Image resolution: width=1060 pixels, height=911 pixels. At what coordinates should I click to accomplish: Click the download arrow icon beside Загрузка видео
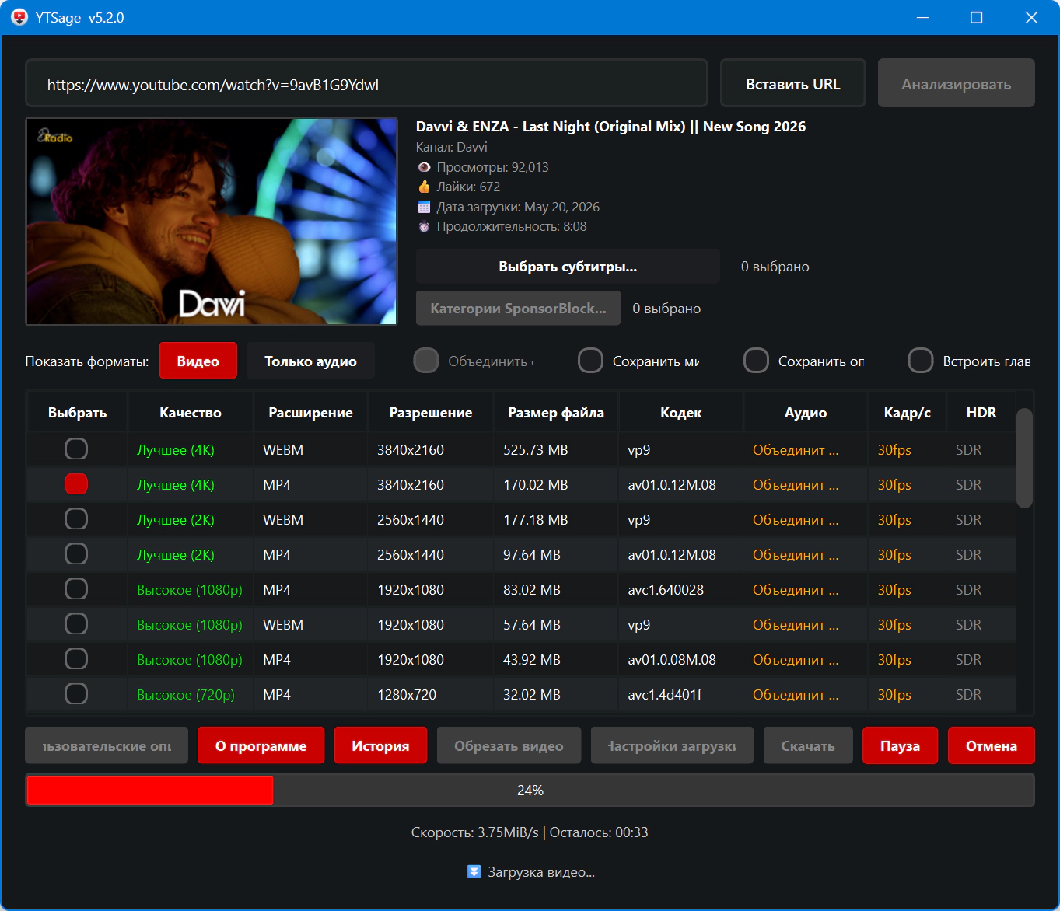click(x=474, y=872)
